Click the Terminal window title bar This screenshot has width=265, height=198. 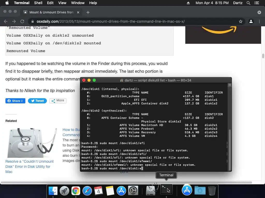[x=156, y=80]
